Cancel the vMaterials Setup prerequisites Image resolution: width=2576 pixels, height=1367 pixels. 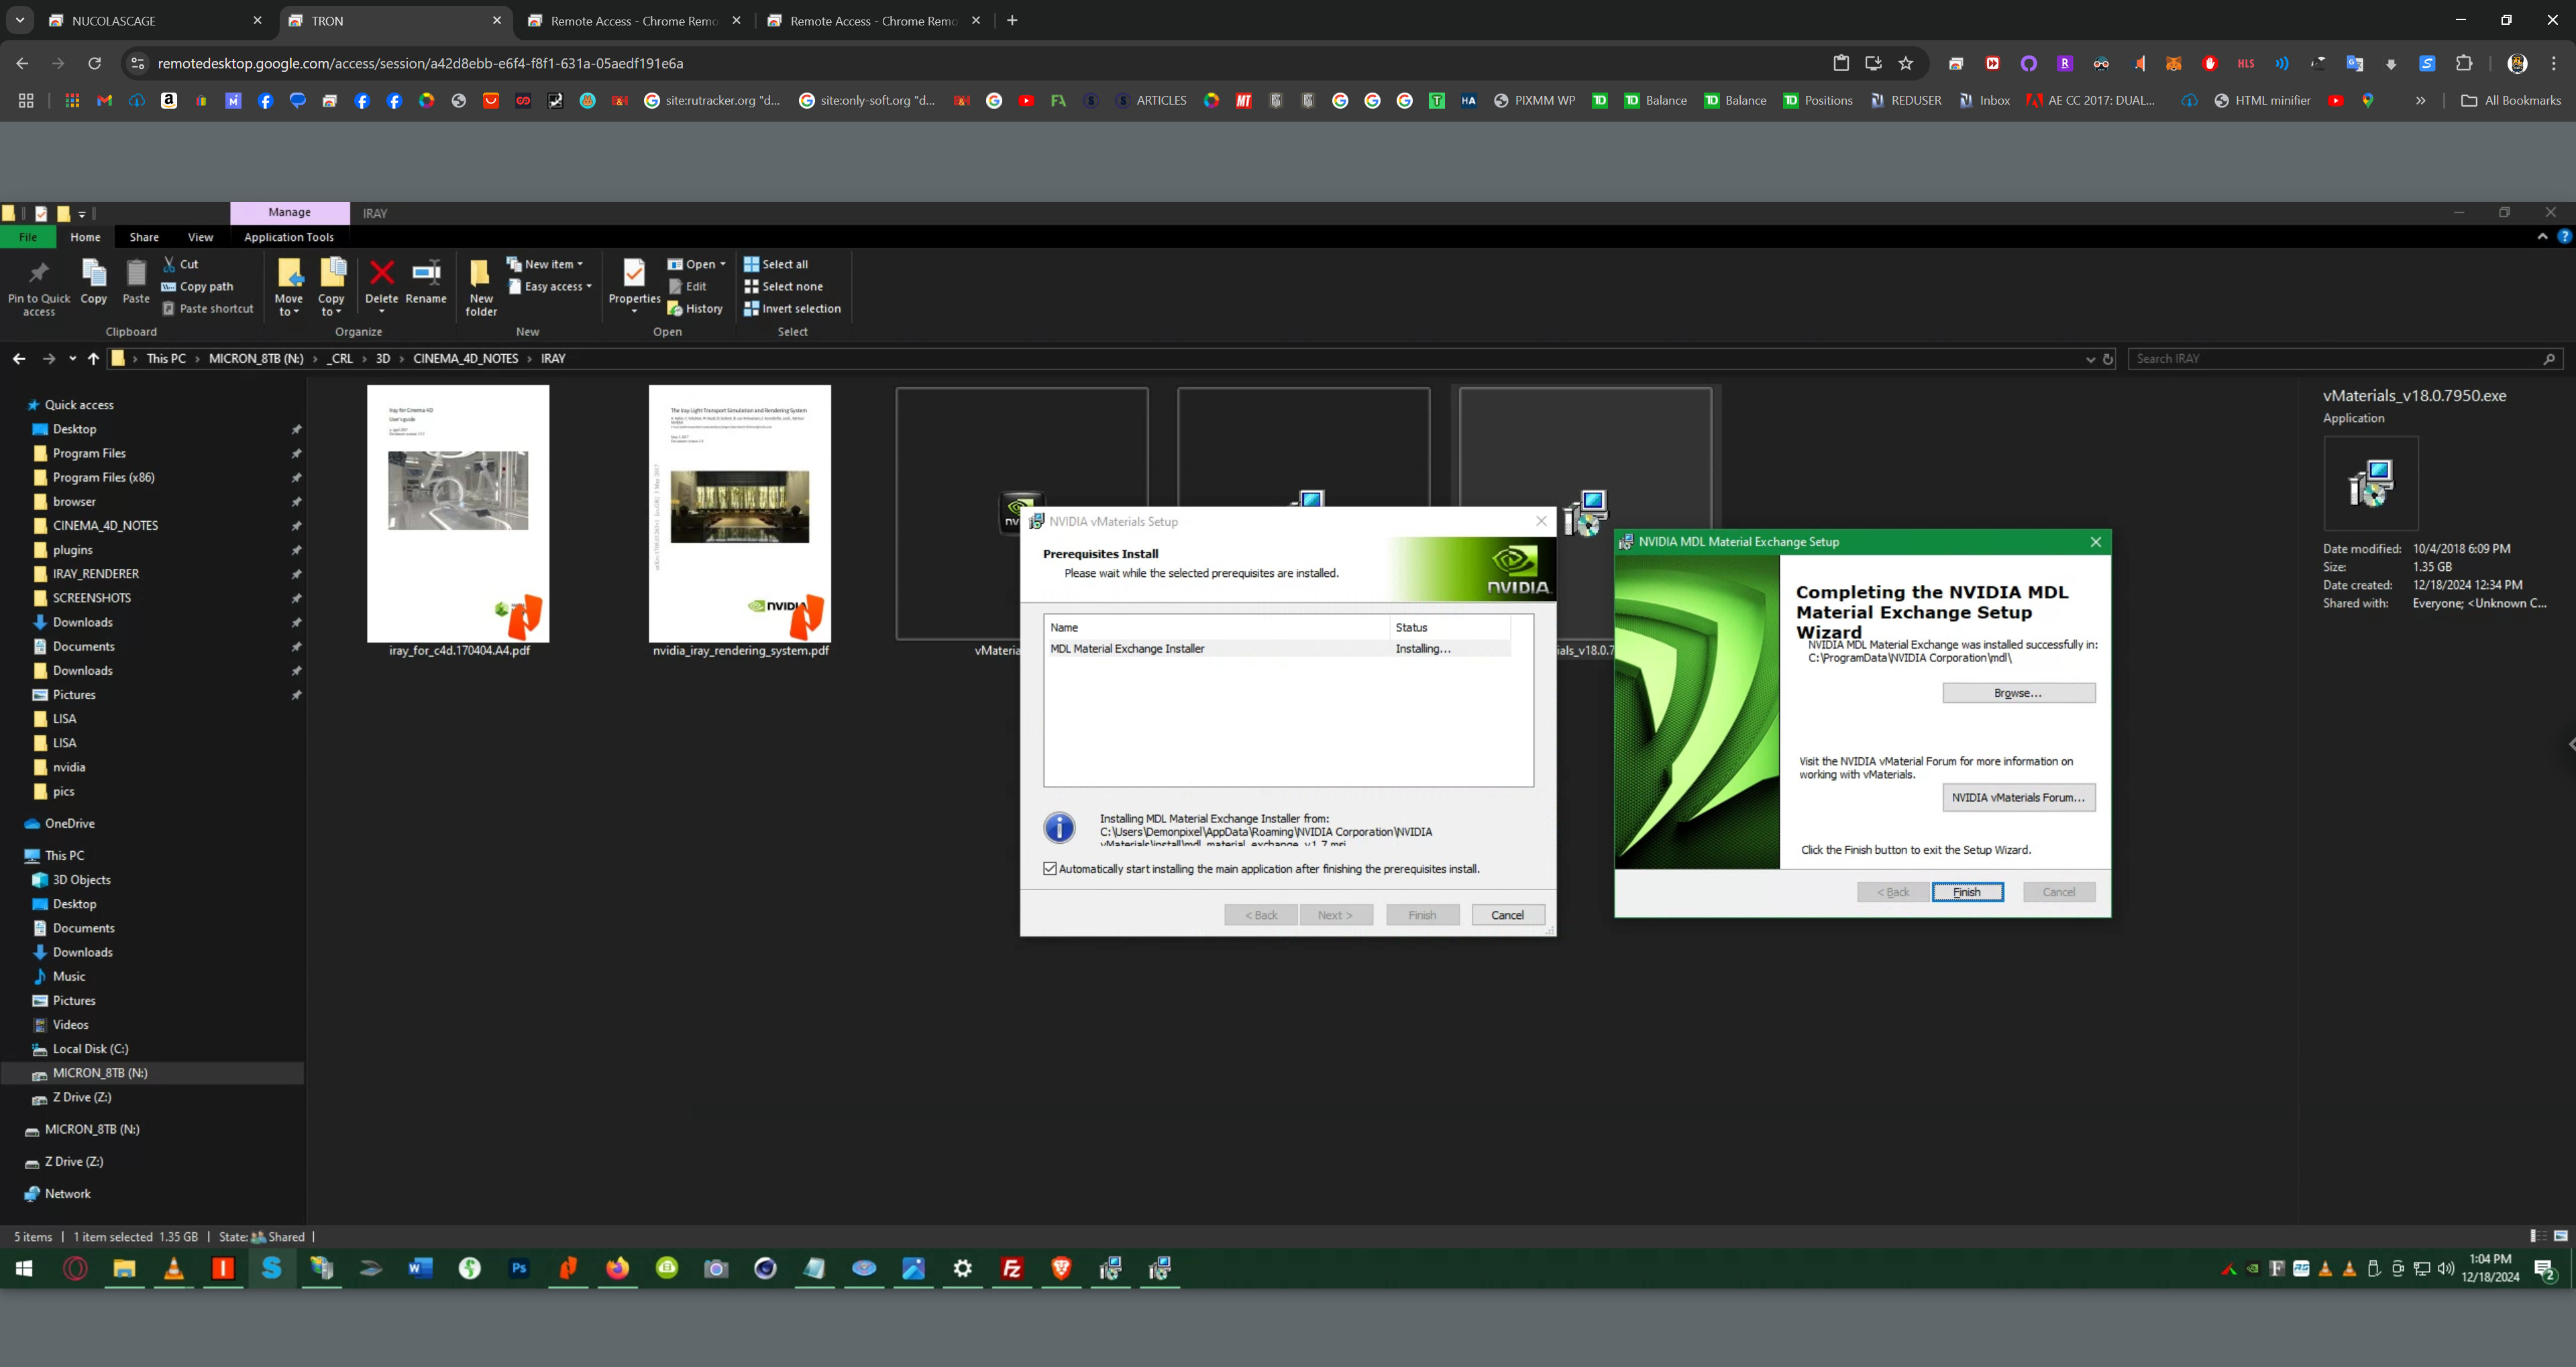(x=1507, y=915)
